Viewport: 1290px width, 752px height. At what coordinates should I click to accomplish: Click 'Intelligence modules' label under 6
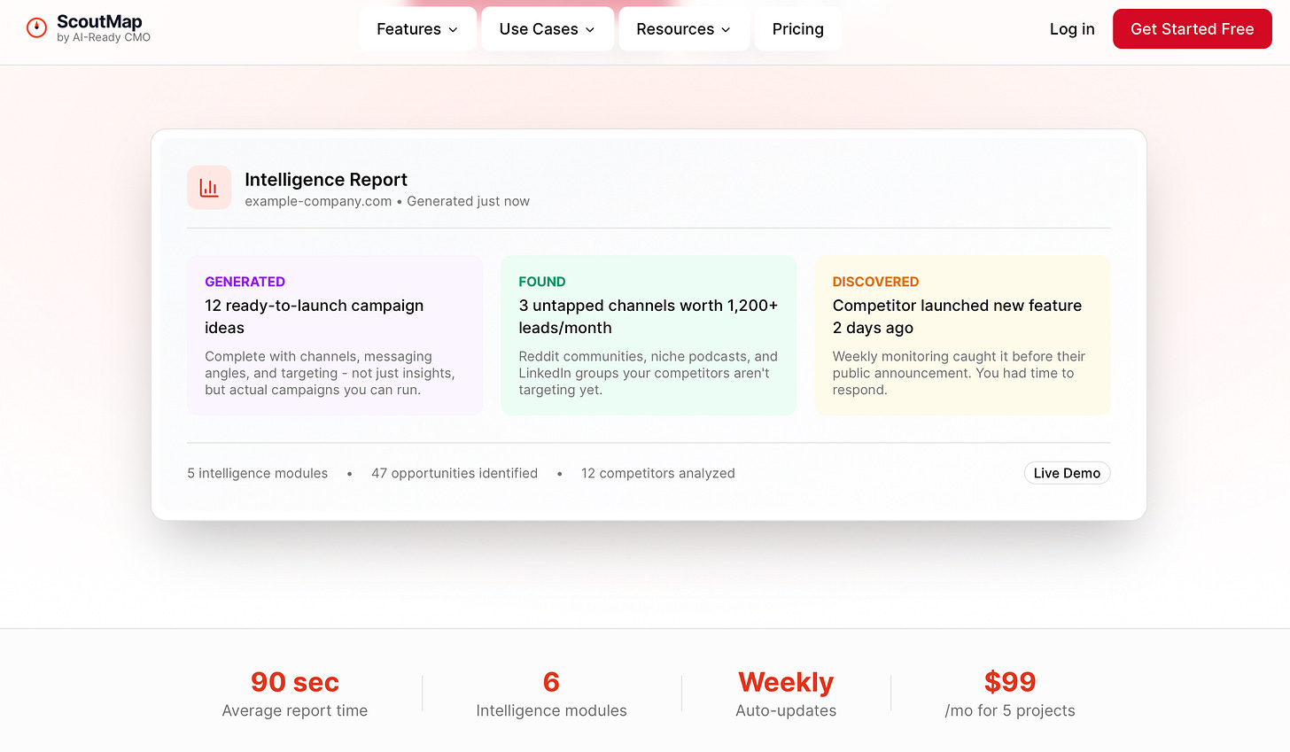tap(551, 710)
